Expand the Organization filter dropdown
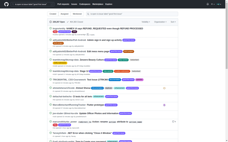Image resolution: width=228 pixels, height=142 pixels. point(160,22)
